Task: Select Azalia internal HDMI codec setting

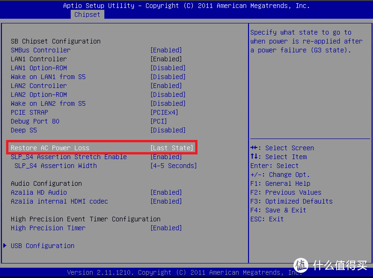Action: click(x=59, y=201)
